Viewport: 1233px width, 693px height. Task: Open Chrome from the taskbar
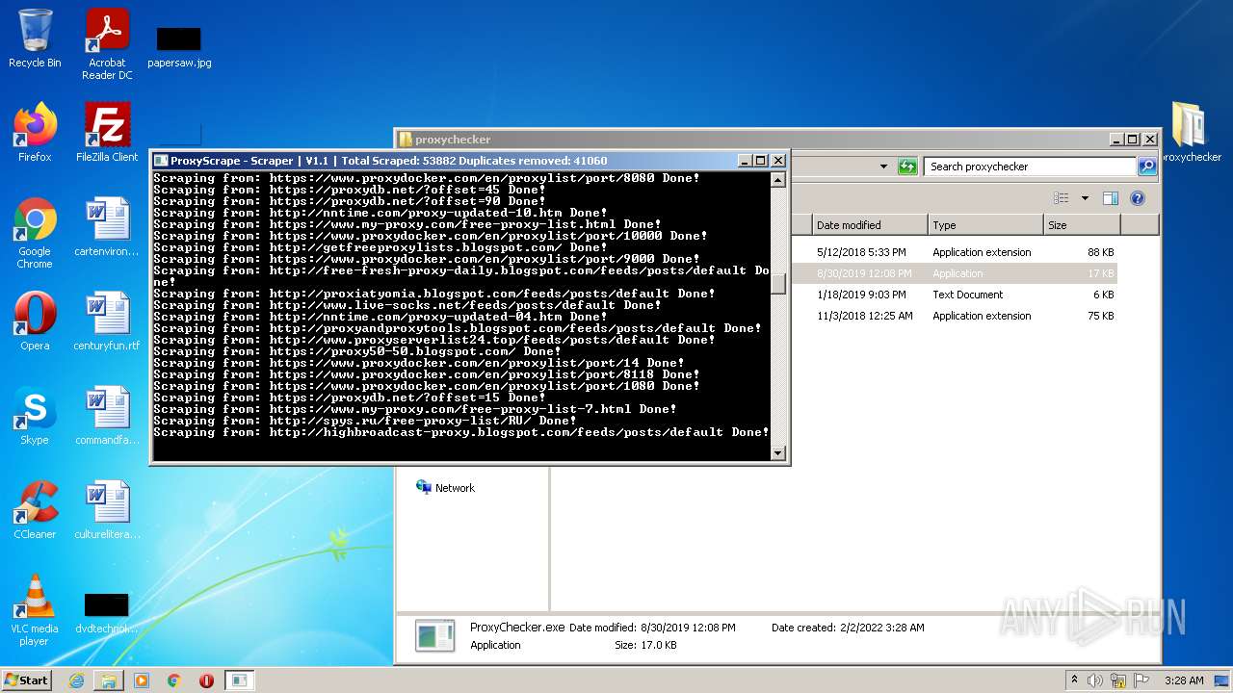[x=174, y=680]
